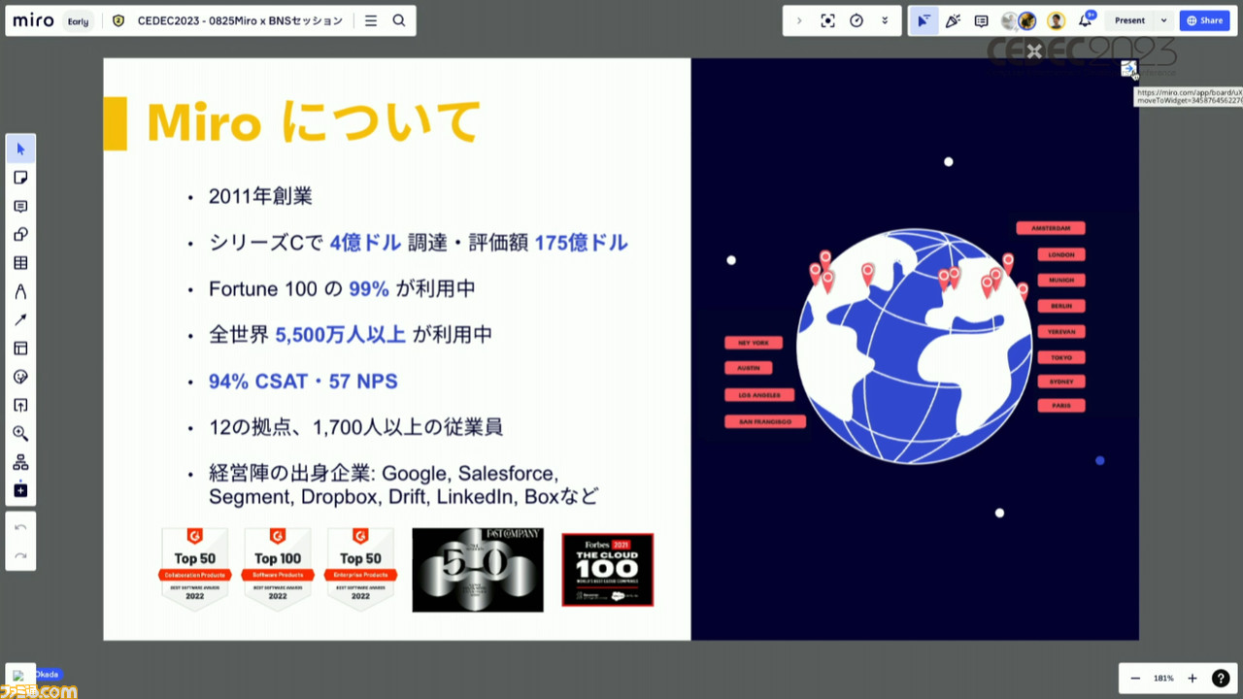
Task: Open the Frame tool
Action: (x=20, y=349)
